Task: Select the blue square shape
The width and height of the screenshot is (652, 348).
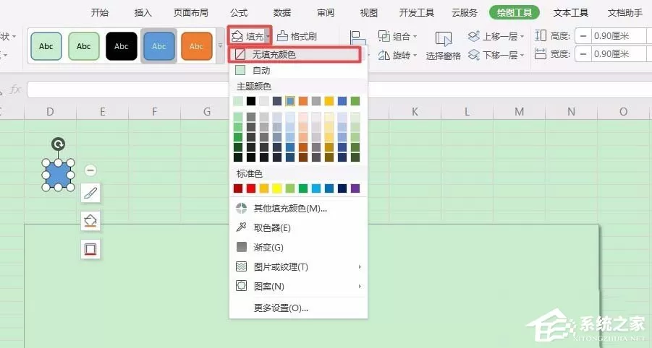Action: coord(58,175)
